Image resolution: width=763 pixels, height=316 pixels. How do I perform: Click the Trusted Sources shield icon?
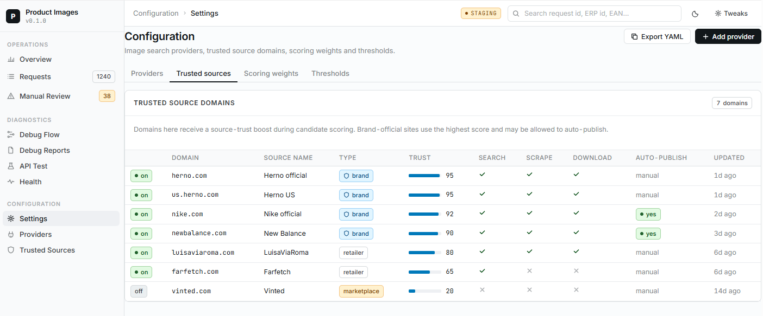[x=11, y=250]
